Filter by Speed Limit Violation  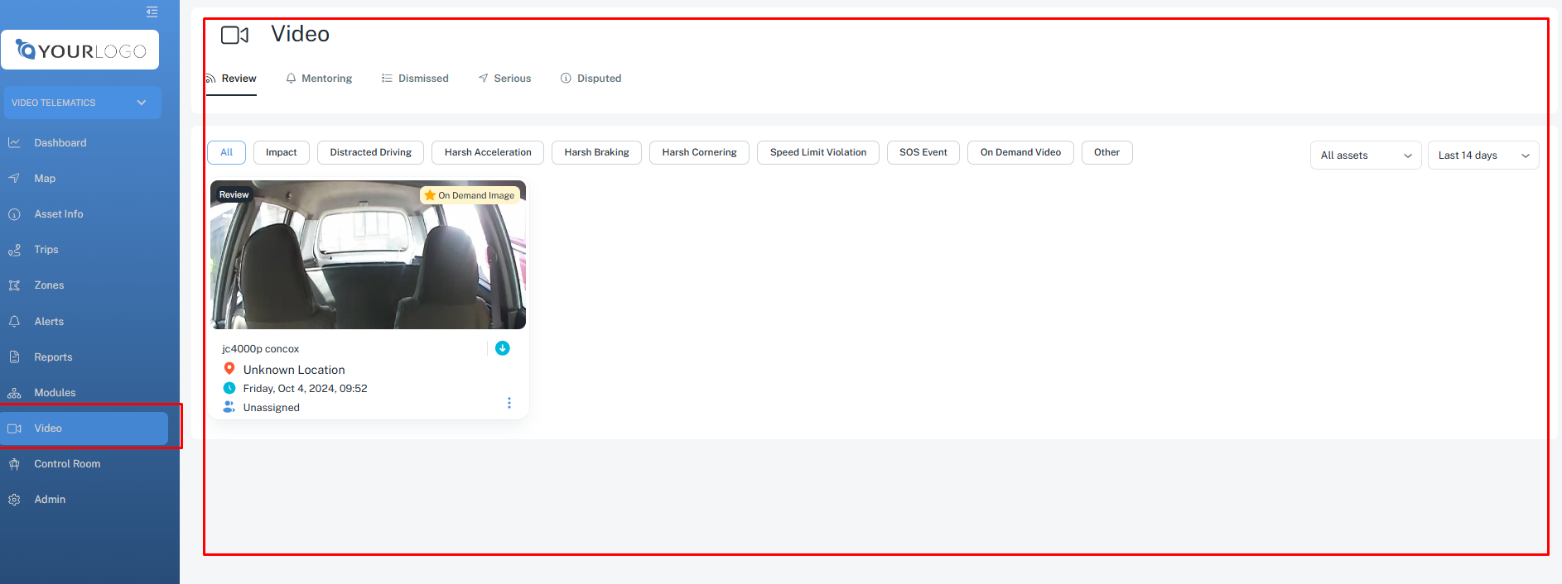click(x=818, y=152)
